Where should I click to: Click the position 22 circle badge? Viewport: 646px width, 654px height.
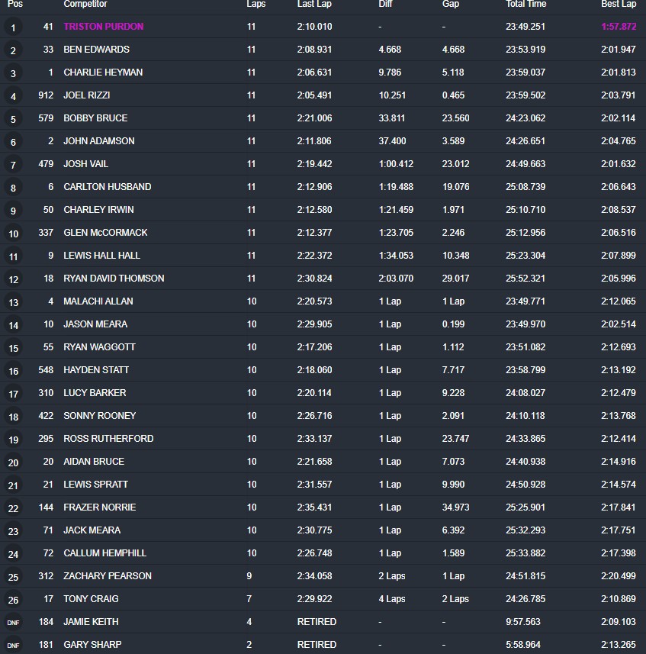coord(13,509)
